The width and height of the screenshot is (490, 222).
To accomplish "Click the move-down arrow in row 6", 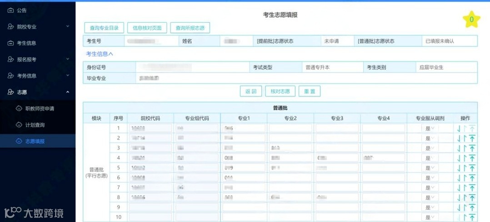I will pyautogui.click(x=459, y=178).
